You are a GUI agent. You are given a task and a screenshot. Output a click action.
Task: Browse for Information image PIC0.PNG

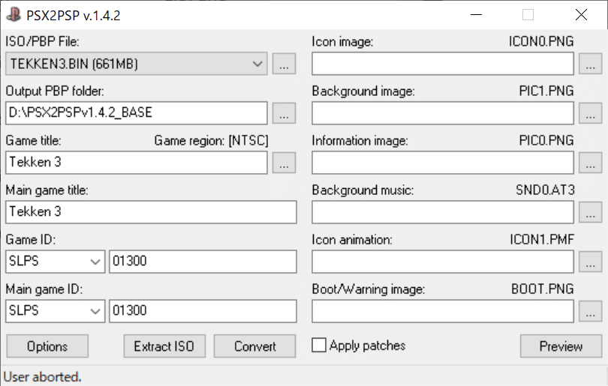coord(590,163)
